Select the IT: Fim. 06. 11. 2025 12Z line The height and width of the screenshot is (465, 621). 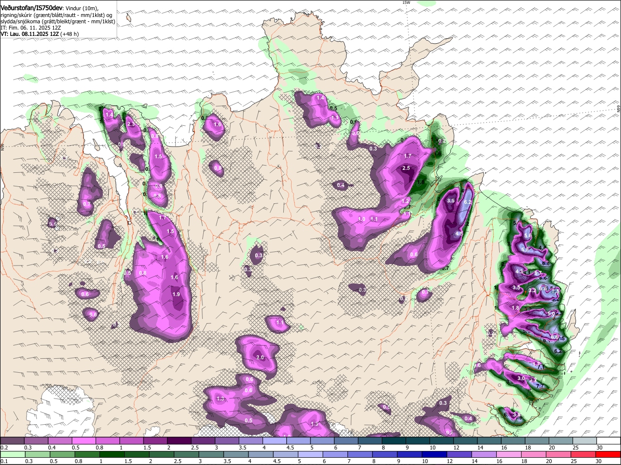pyautogui.click(x=32, y=28)
